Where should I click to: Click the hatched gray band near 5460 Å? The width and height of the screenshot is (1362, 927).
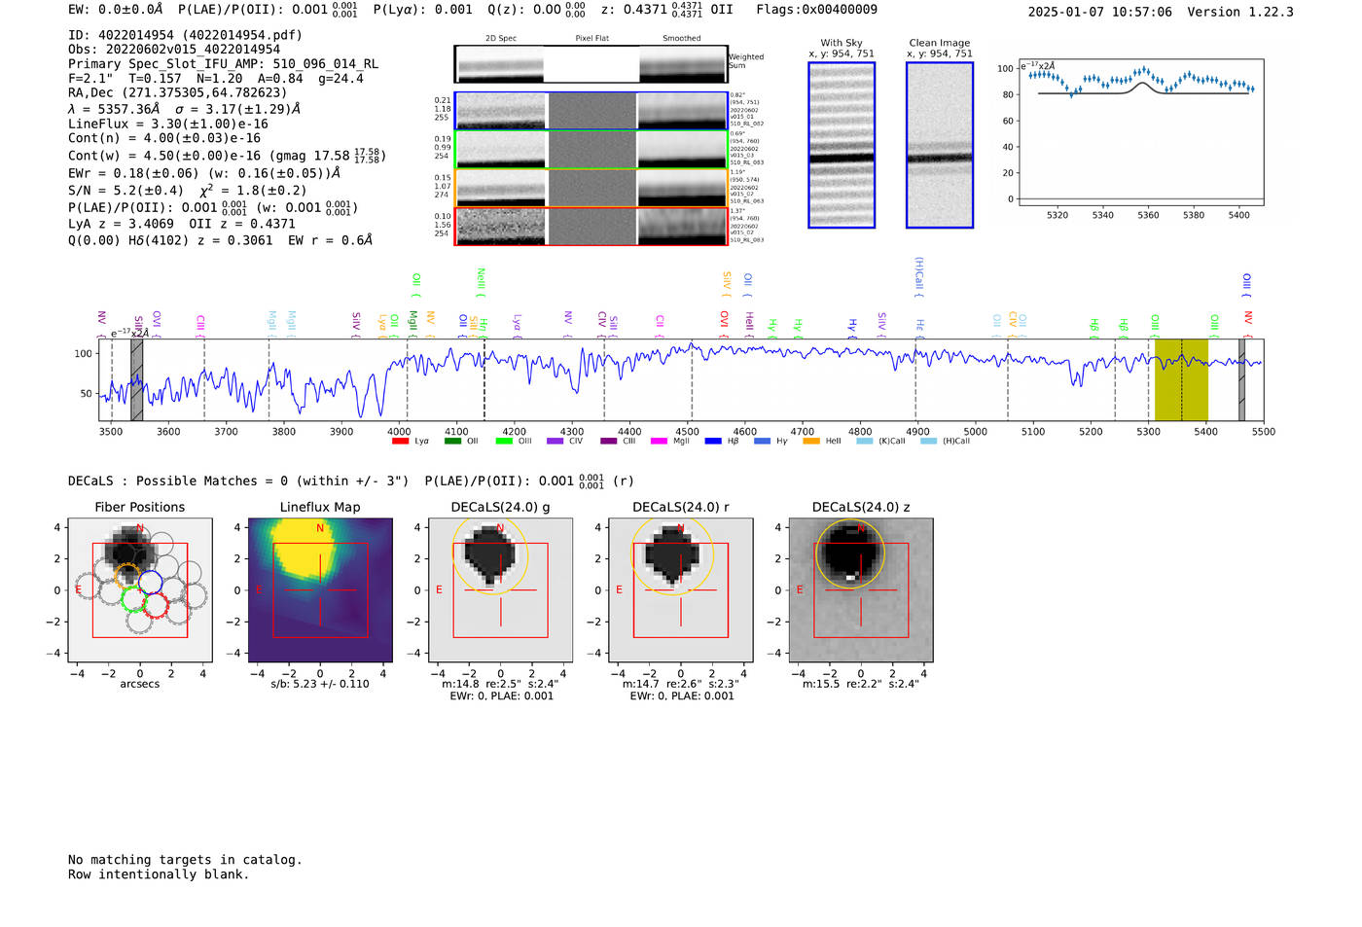pyautogui.click(x=1241, y=379)
